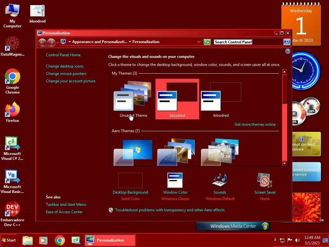Open Embarcadero Dev-C++ desktop shortcut

tap(13, 214)
